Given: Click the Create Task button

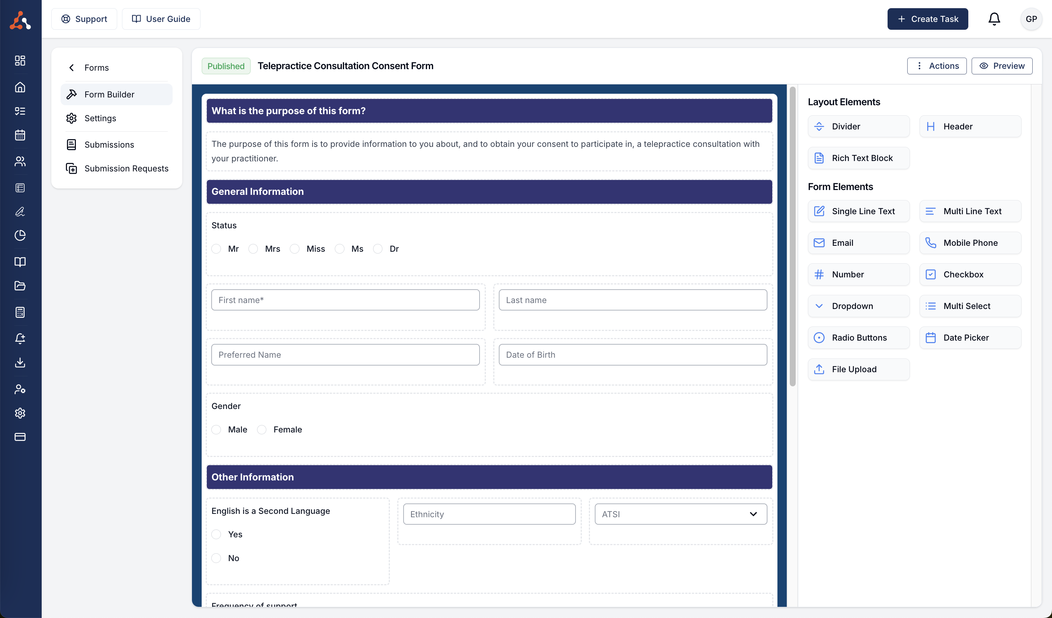Looking at the screenshot, I should [x=928, y=19].
